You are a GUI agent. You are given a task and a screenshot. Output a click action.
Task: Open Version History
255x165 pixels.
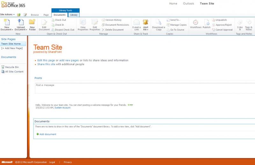(112, 20)
